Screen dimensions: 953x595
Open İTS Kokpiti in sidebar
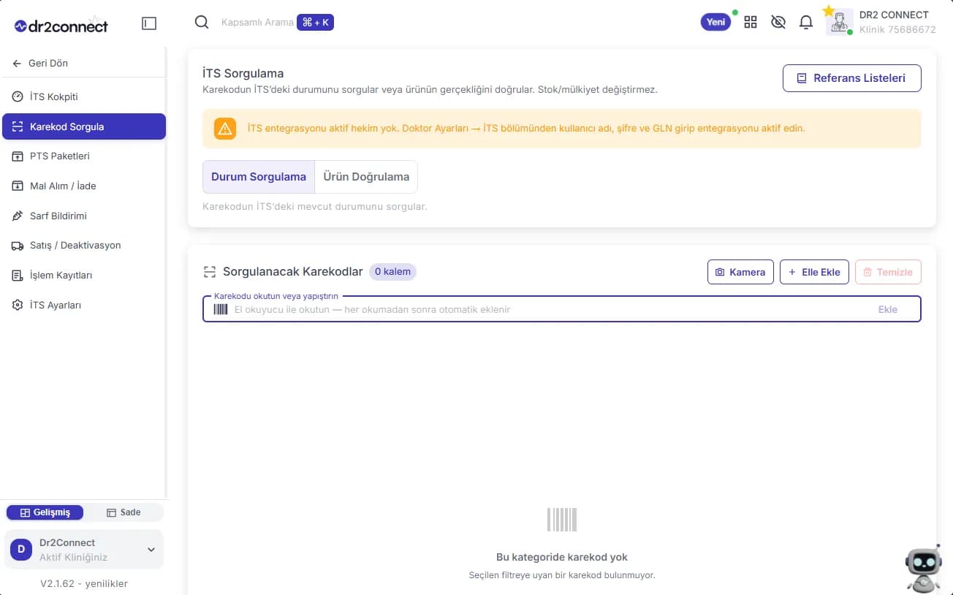point(84,96)
